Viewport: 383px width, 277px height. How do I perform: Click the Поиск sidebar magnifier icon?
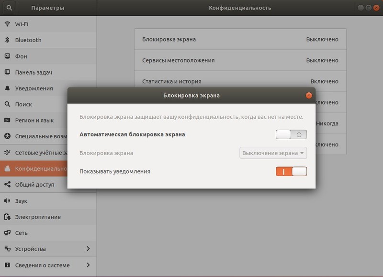(x=7, y=104)
